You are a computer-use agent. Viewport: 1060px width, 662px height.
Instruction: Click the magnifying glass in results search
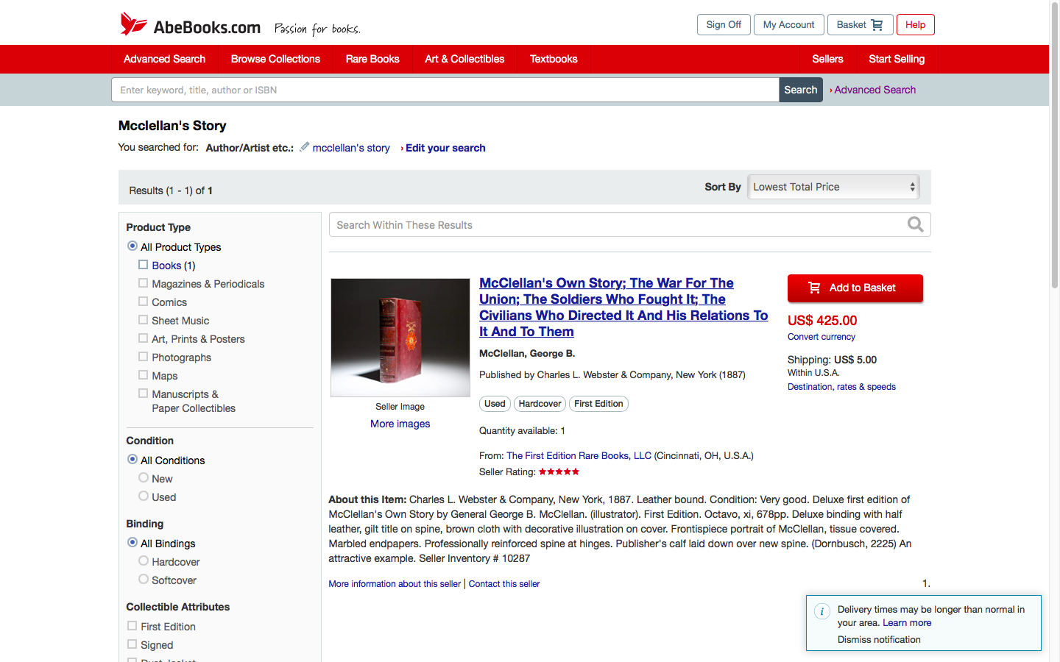[x=915, y=225]
